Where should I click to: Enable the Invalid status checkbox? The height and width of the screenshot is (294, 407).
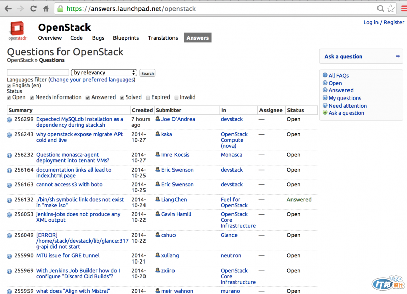tap(176, 97)
